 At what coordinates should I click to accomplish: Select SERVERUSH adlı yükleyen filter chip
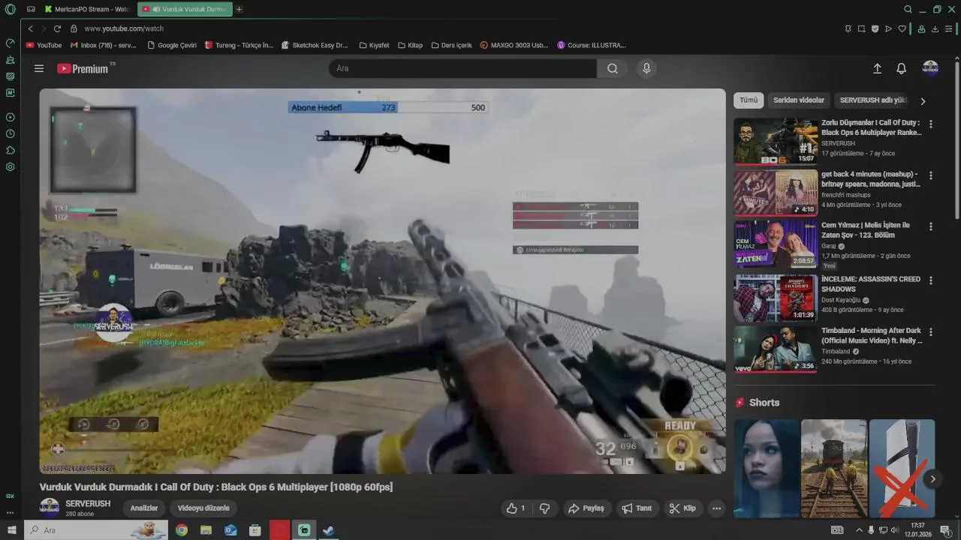(873, 100)
